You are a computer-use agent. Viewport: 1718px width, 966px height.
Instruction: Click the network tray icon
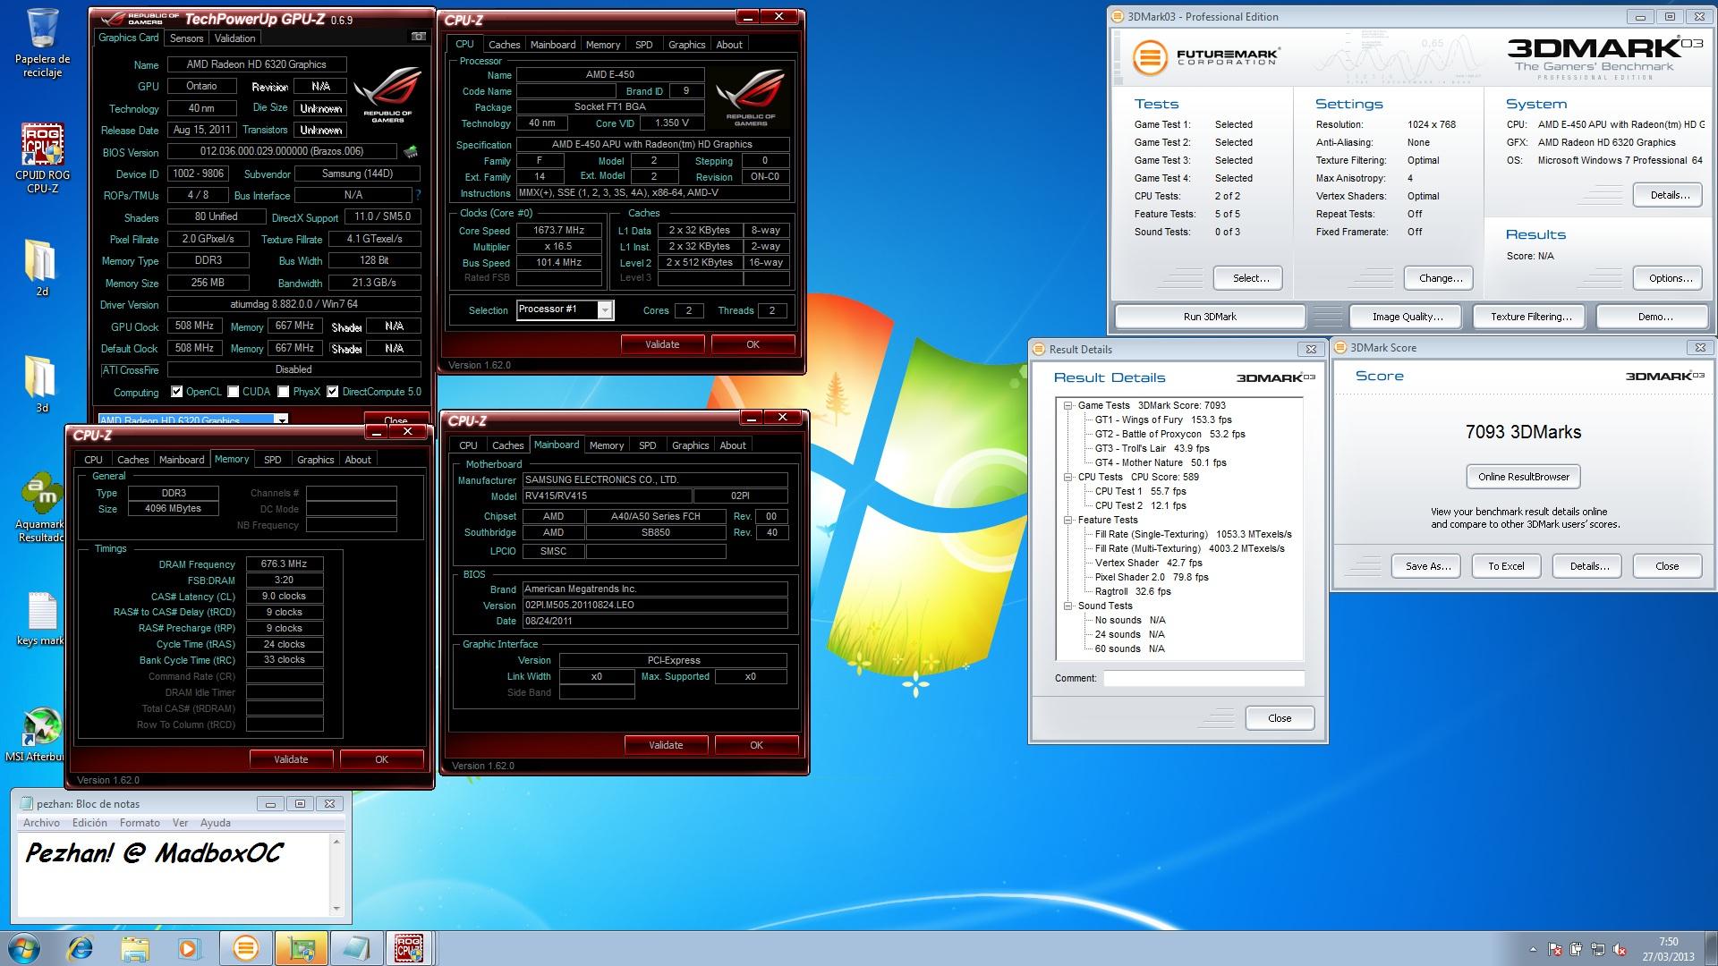click(1597, 949)
